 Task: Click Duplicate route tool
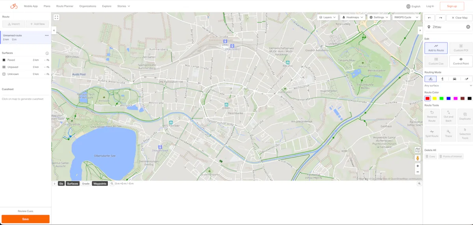click(x=465, y=117)
